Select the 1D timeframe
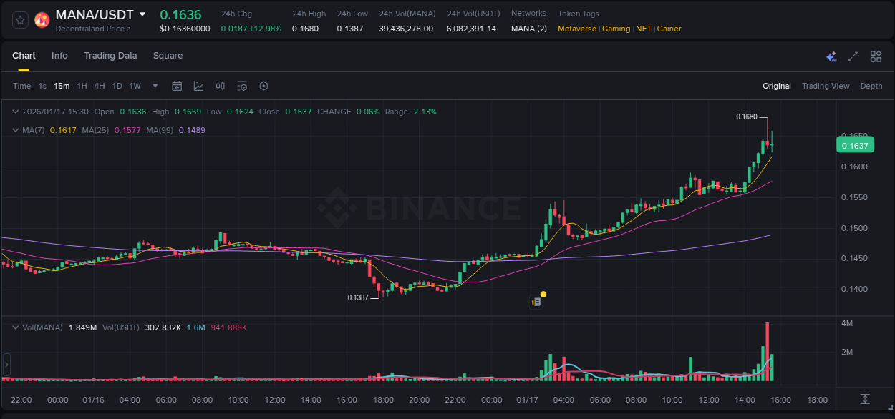The width and height of the screenshot is (895, 419). 117,86
